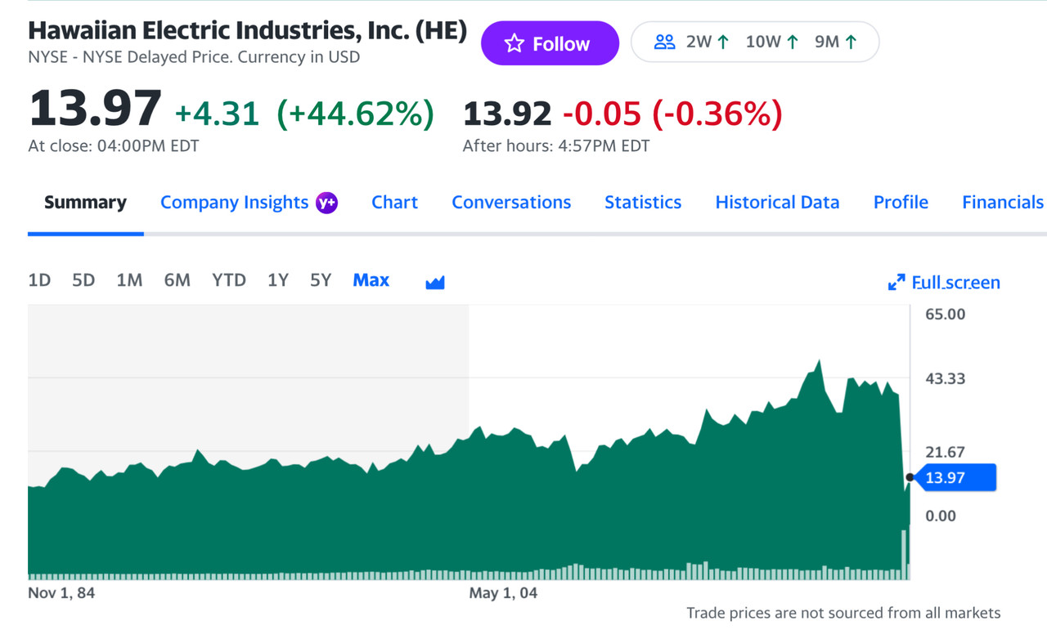Switch chart range to 5Y
Image resolution: width=1047 pixels, height=630 pixels.
(321, 280)
